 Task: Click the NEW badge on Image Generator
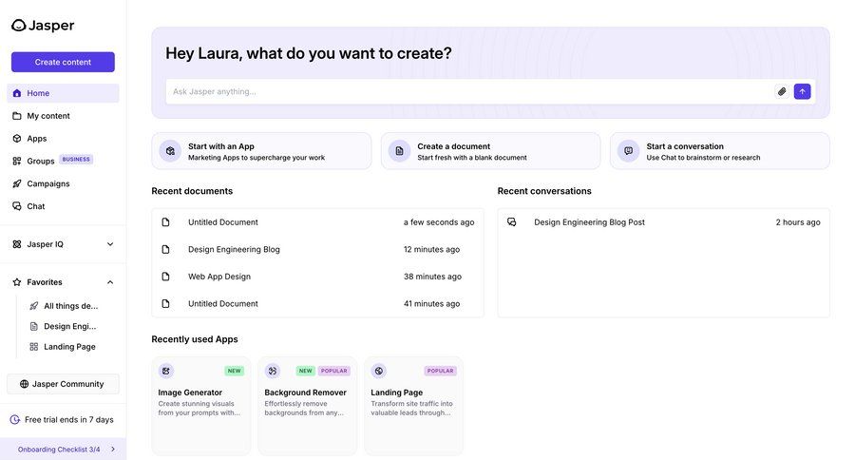point(234,371)
